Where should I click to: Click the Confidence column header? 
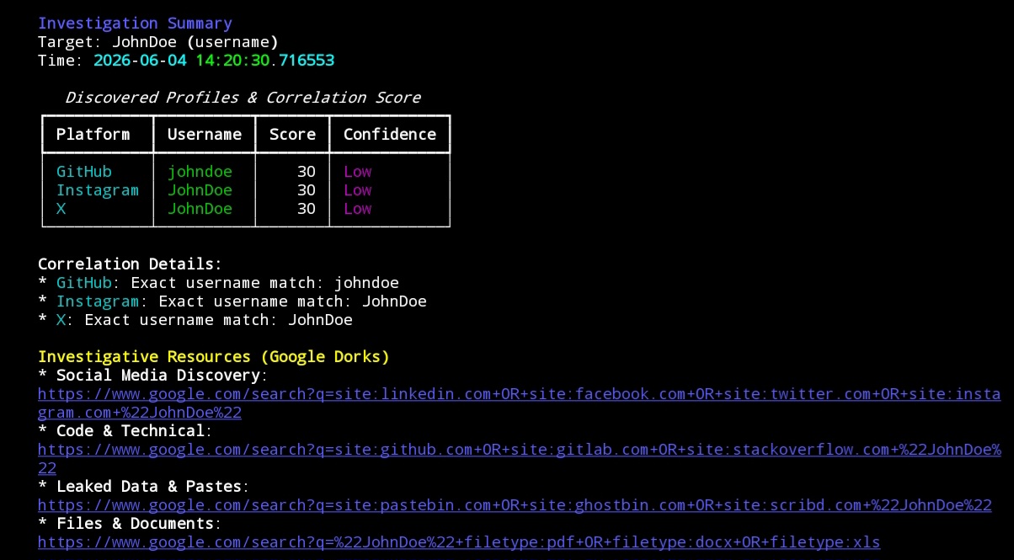pos(390,135)
